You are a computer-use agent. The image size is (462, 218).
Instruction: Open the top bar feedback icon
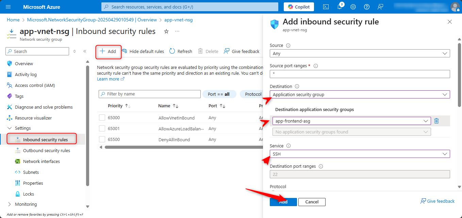[x=380, y=7]
